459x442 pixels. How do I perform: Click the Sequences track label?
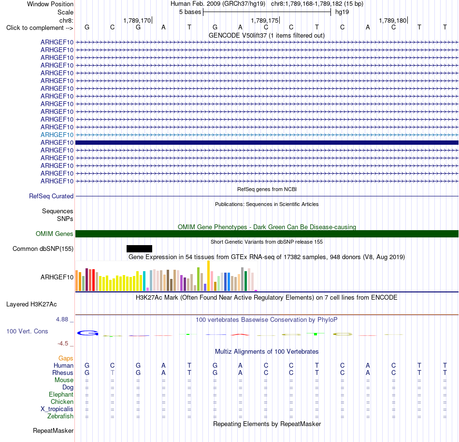click(57, 211)
